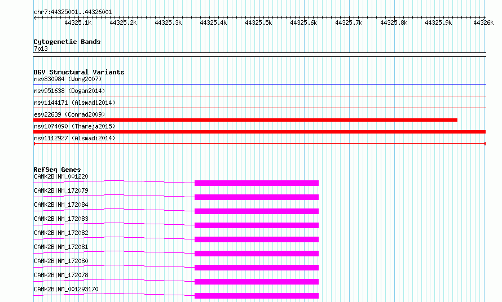Image resolution: width=502 pixels, height=302 pixels.
Task: Select variant nsv830984 (Wong2007) label
Action: 68,79
